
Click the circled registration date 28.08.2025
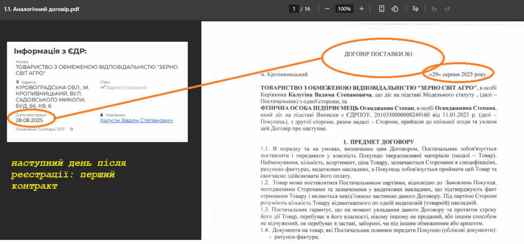30,120
